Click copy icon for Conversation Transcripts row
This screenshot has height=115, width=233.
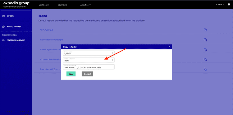coord(205,40)
